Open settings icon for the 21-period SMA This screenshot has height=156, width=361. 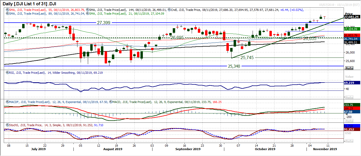[x=87, y=13]
